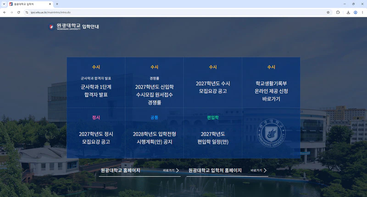Bookmark this page with the star icon
The height and width of the screenshot is (197, 367).
pyautogui.click(x=328, y=12)
